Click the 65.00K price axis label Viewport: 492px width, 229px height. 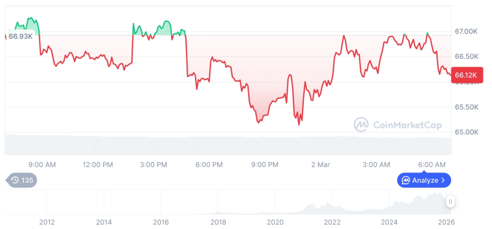[467, 132]
